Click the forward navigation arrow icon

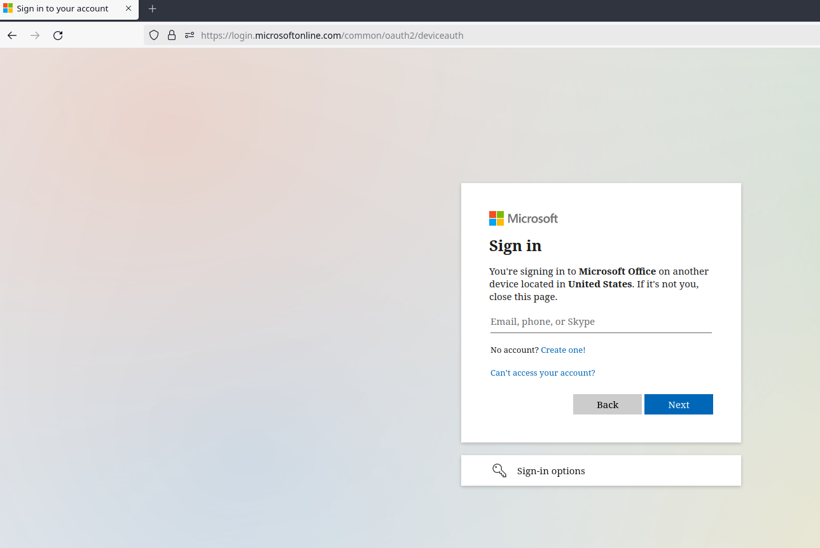[34, 36]
